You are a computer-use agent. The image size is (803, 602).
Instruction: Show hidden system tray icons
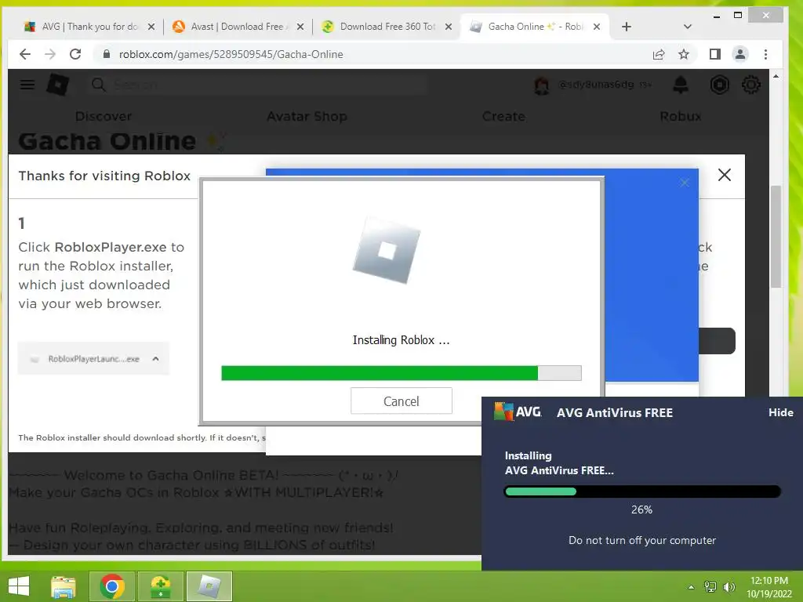pos(691,587)
